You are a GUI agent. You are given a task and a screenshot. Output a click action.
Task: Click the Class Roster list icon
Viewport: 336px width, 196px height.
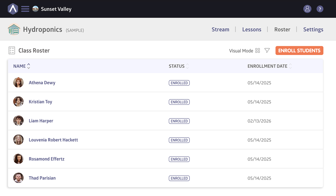pos(12,50)
